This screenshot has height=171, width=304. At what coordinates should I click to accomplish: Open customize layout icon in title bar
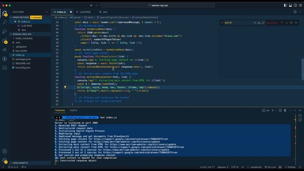(300, 5)
